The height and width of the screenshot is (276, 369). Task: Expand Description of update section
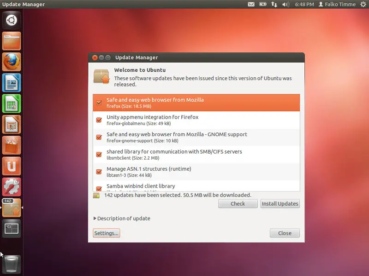(x=122, y=218)
